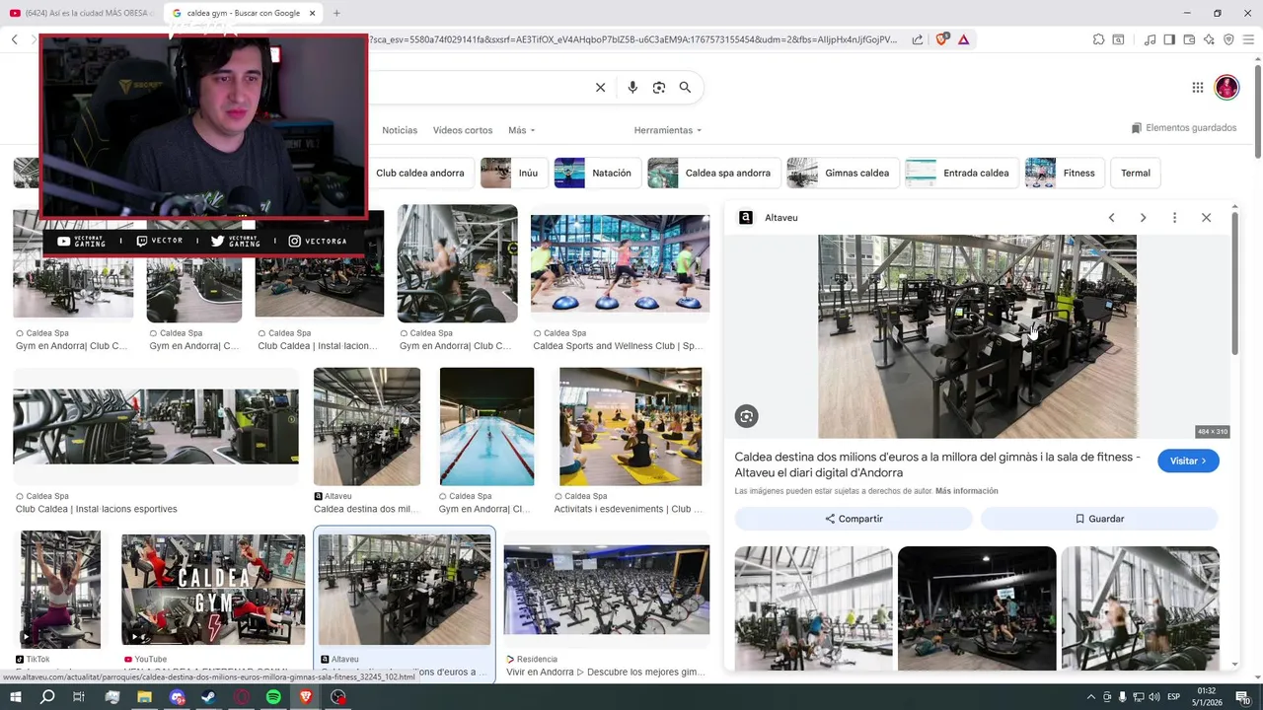Open three-dot options in preview panel

(1174, 218)
